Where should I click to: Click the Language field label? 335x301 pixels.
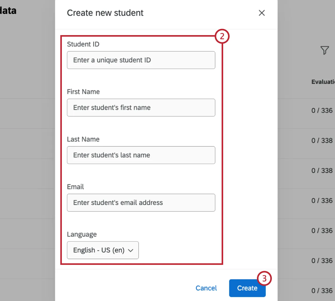click(82, 234)
